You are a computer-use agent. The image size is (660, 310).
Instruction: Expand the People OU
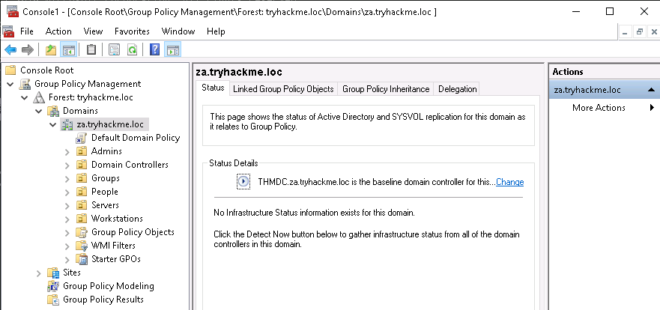(x=67, y=192)
